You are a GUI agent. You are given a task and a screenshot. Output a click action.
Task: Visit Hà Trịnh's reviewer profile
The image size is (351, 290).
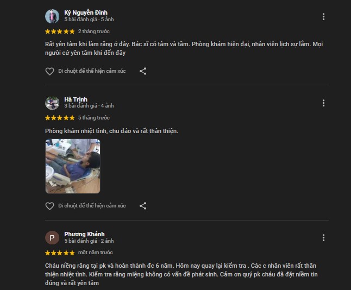pos(76,99)
